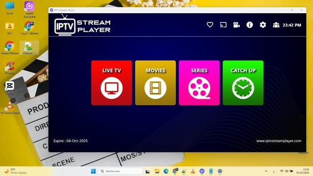
Task: Click the Cast to screen icon
Action: 223,25
